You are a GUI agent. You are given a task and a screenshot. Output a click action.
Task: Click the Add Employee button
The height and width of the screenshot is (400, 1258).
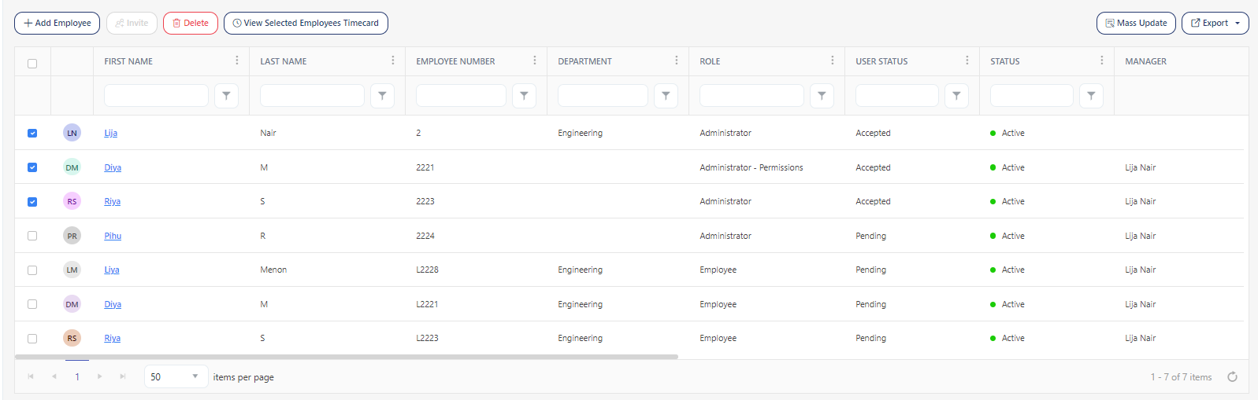click(57, 24)
